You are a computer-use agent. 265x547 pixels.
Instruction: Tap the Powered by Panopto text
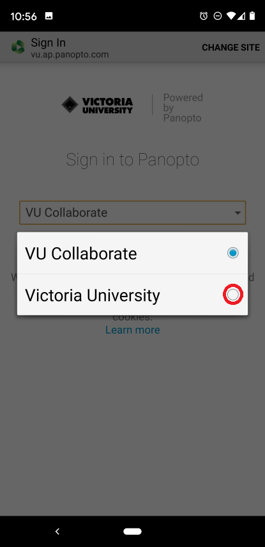tap(183, 108)
